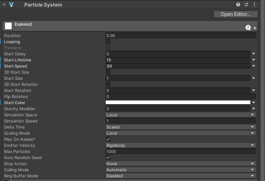Enable the 3D Start Rotation checkbox
Screen dimensions: 265x181
tap(108, 84)
